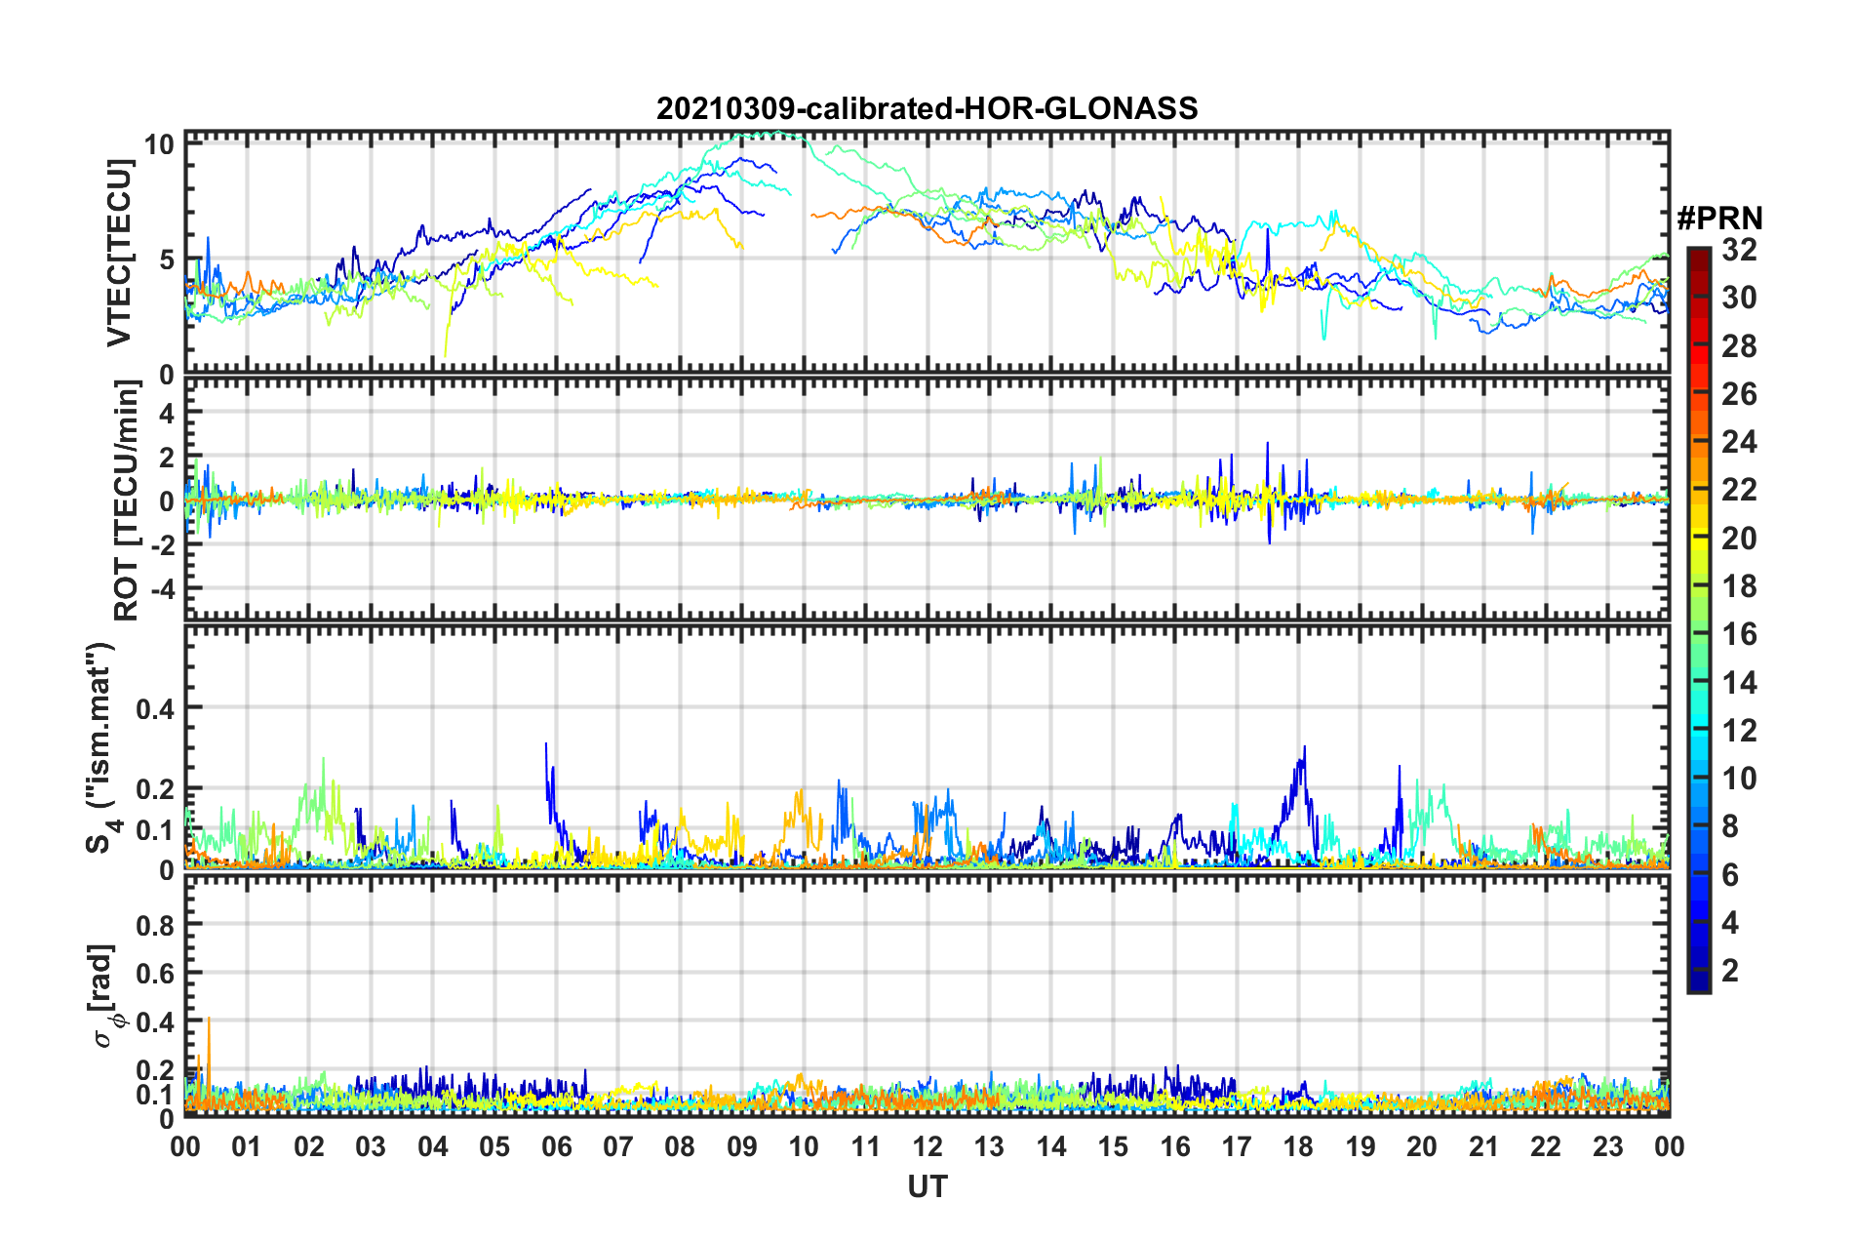Select the UT x-axis label
Viewport: 1855px width, 1241px height.
927,1186
